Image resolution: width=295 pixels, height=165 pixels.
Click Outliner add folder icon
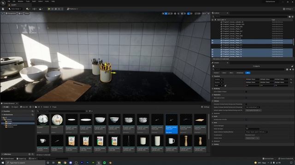pyautogui.click(x=290, y=16)
